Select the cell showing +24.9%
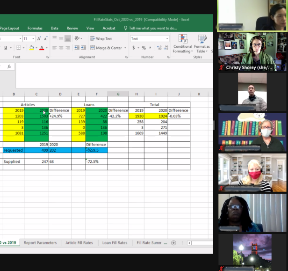288x271 pixels. (x=60, y=116)
